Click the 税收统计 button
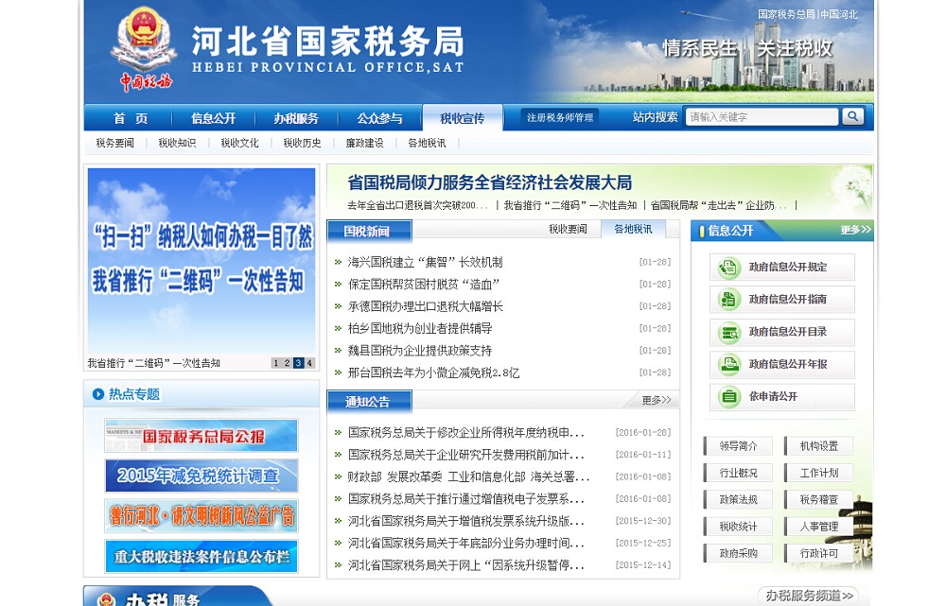Image resolution: width=946 pixels, height=606 pixels. 738,527
